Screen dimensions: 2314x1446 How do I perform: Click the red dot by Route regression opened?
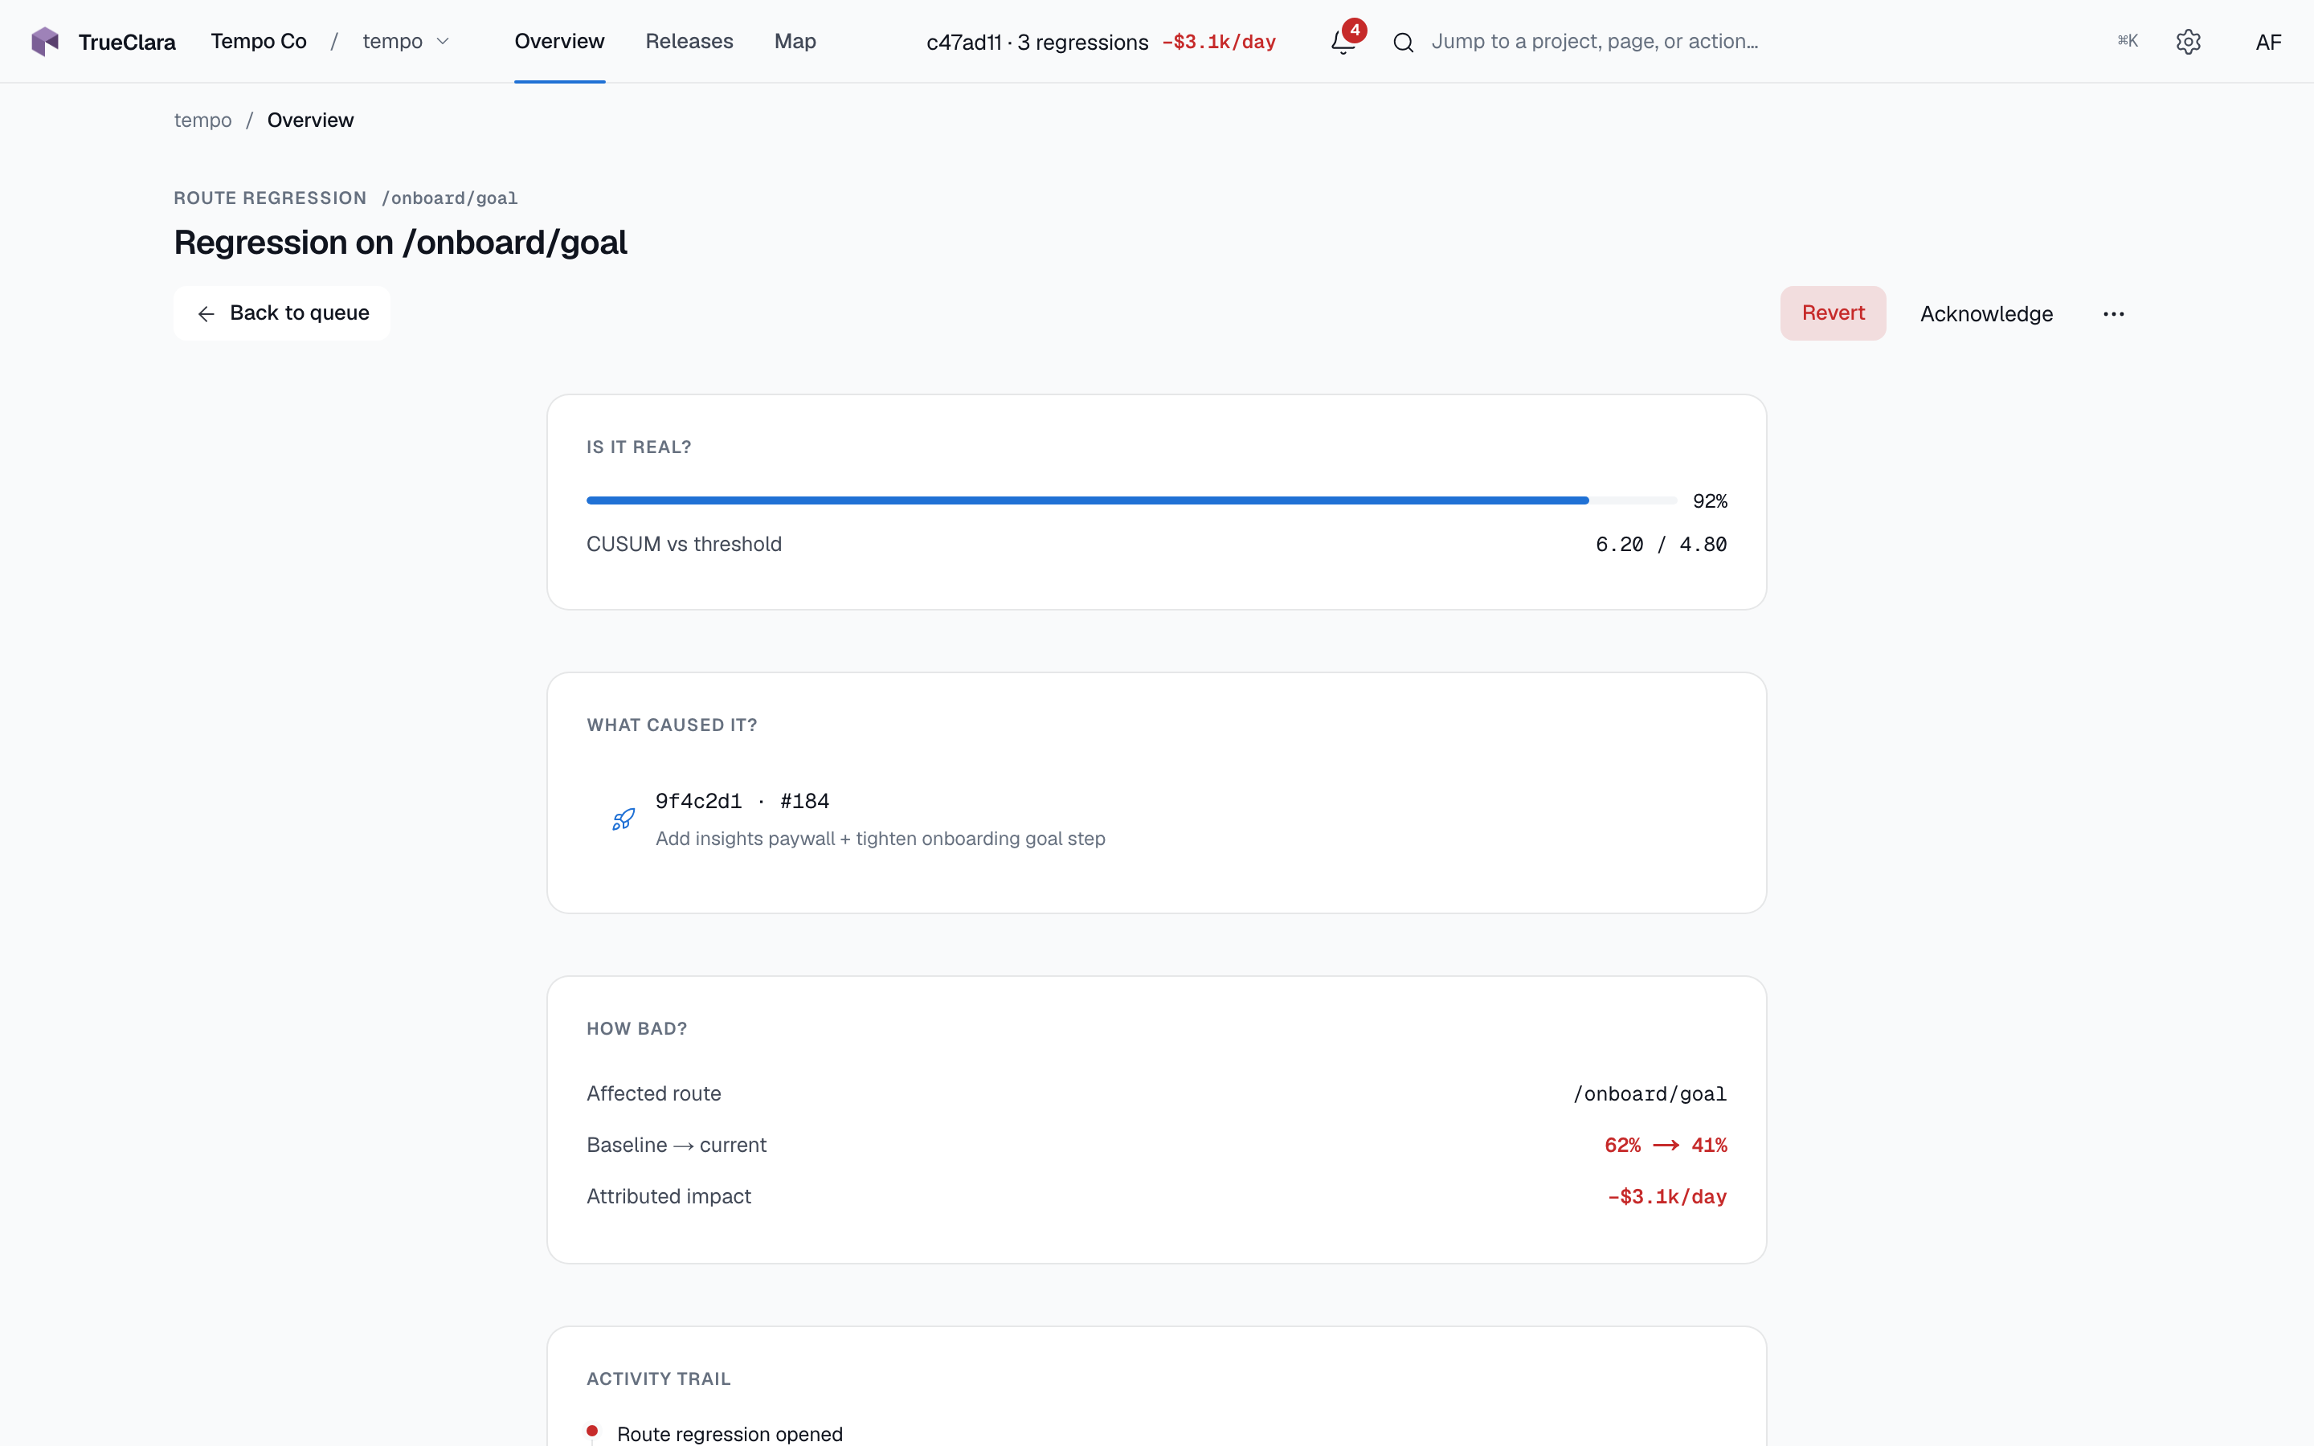tap(593, 1431)
